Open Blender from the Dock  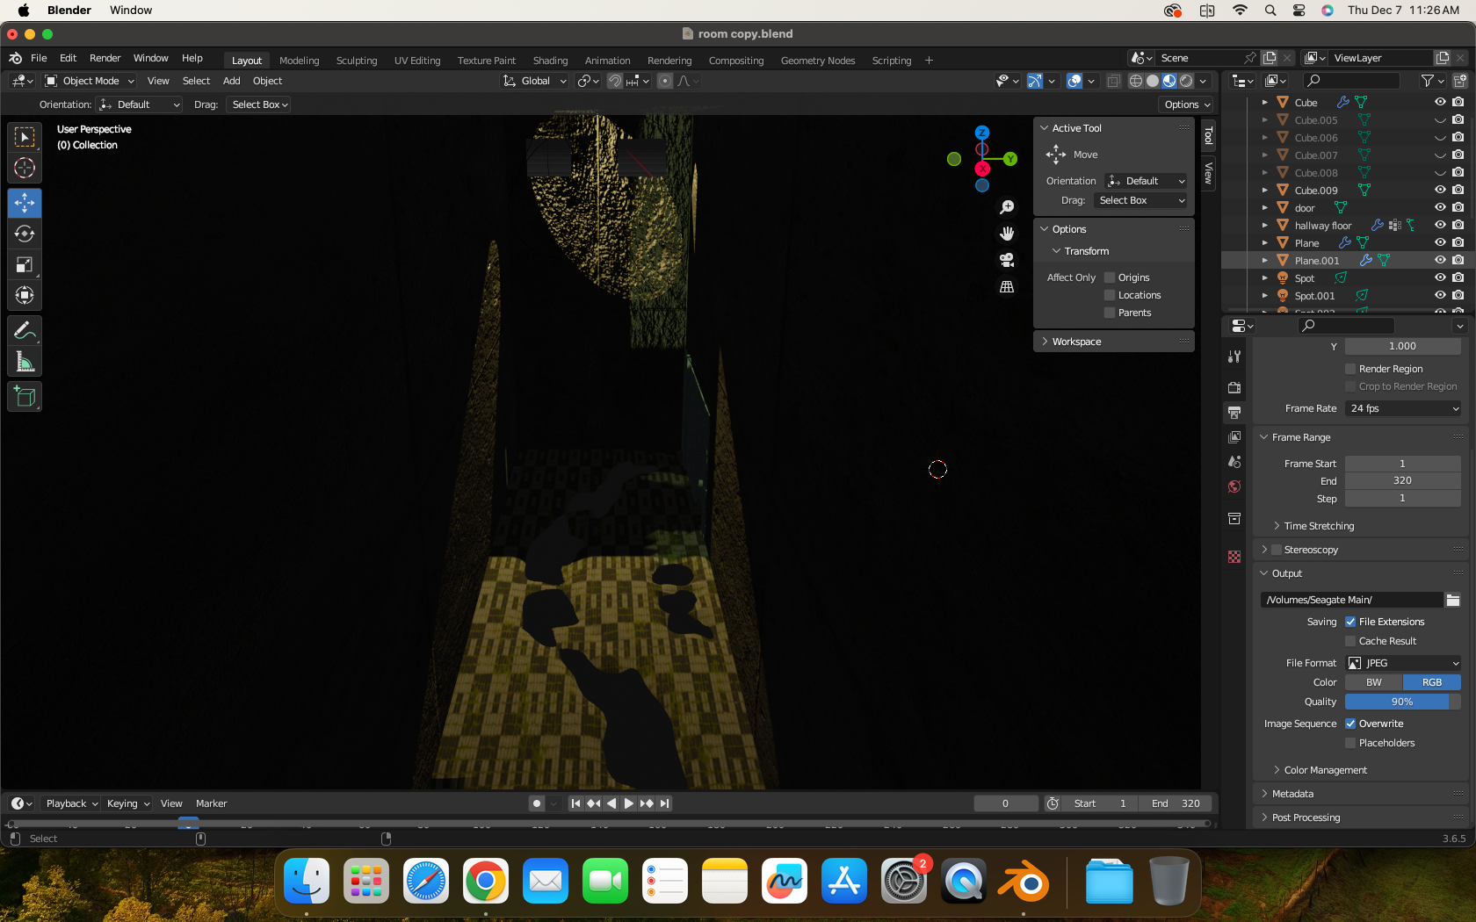pos(1023,882)
